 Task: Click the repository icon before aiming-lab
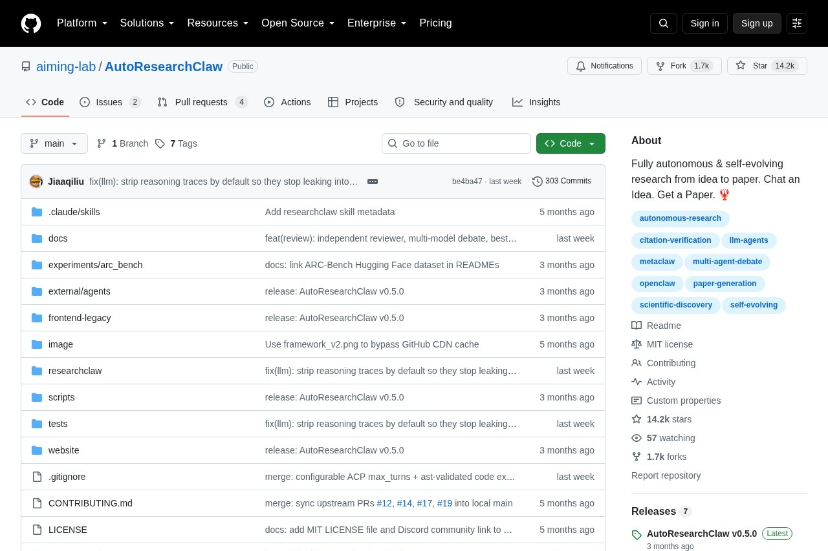(x=26, y=67)
